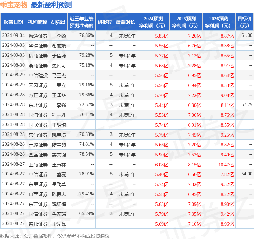
Task: Click the 开源证券 institution cell
Action: (38, 144)
